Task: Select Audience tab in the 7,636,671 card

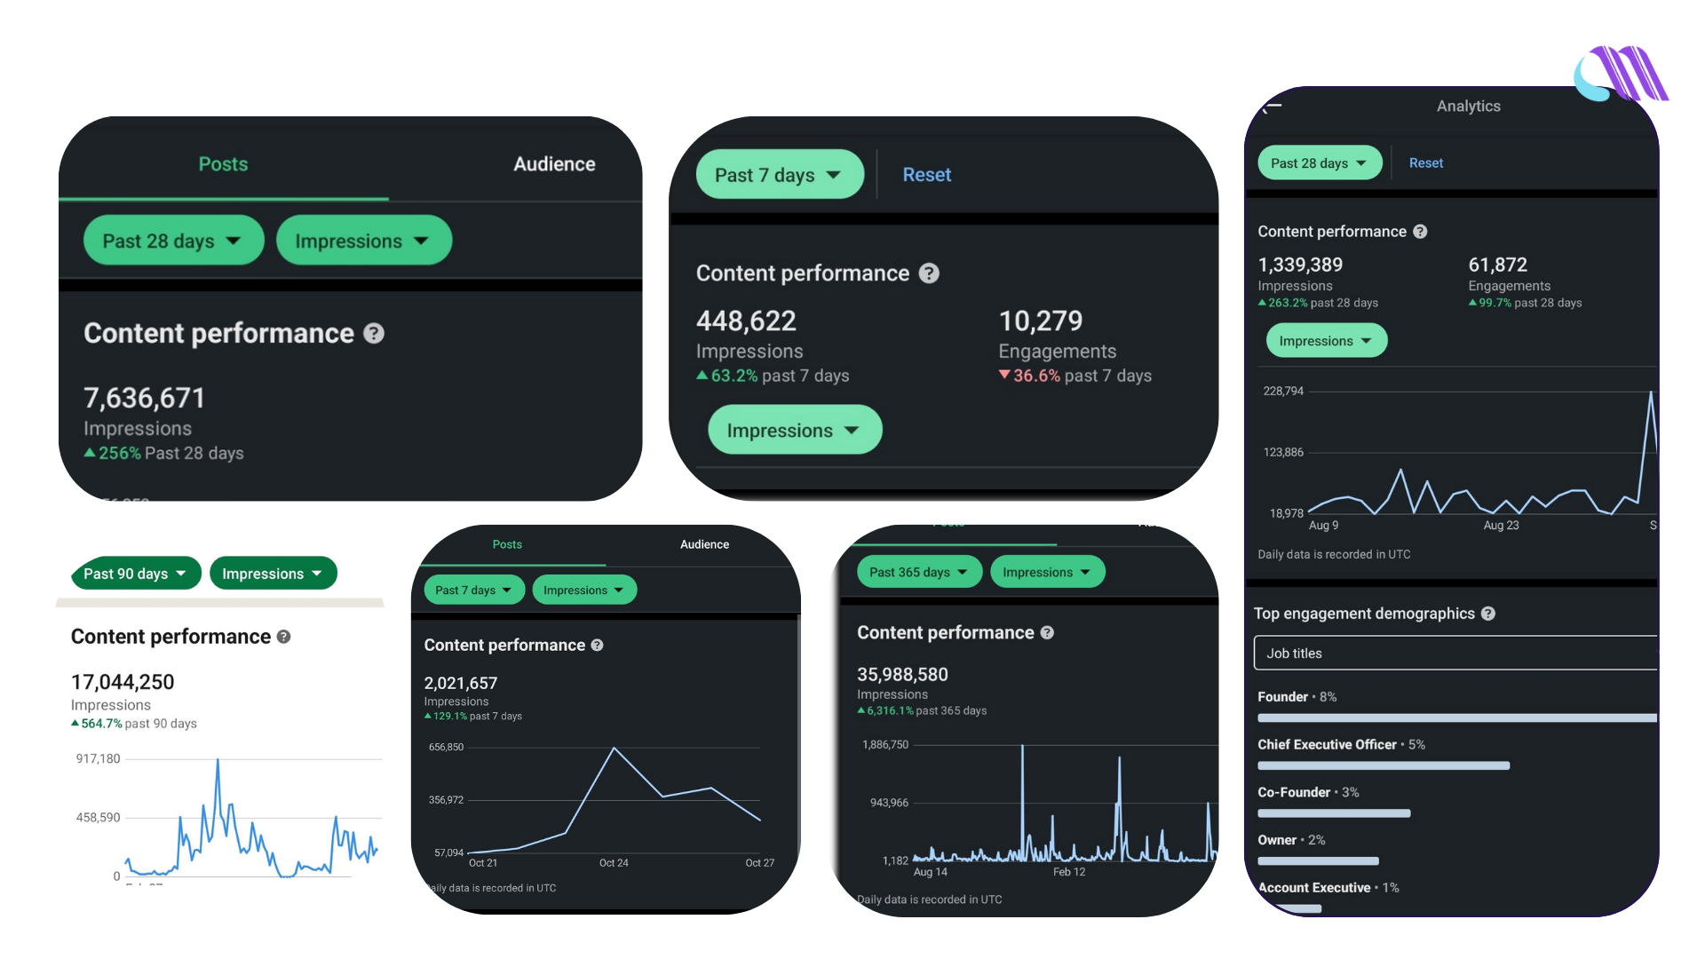Action: (x=554, y=164)
